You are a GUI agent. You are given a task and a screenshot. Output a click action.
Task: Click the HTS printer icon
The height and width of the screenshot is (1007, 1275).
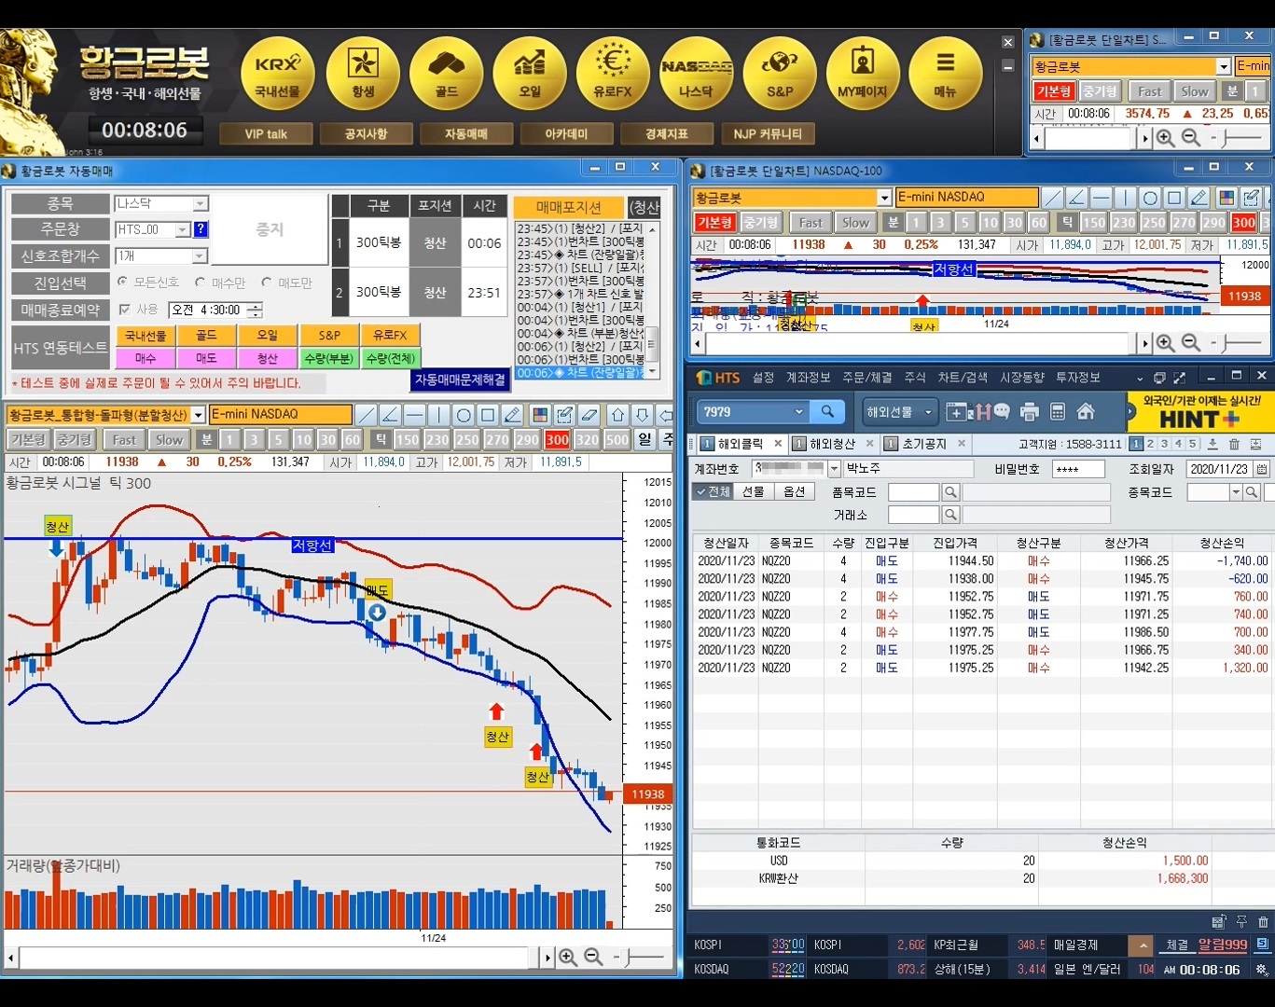pyautogui.click(x=1030, y=411)
